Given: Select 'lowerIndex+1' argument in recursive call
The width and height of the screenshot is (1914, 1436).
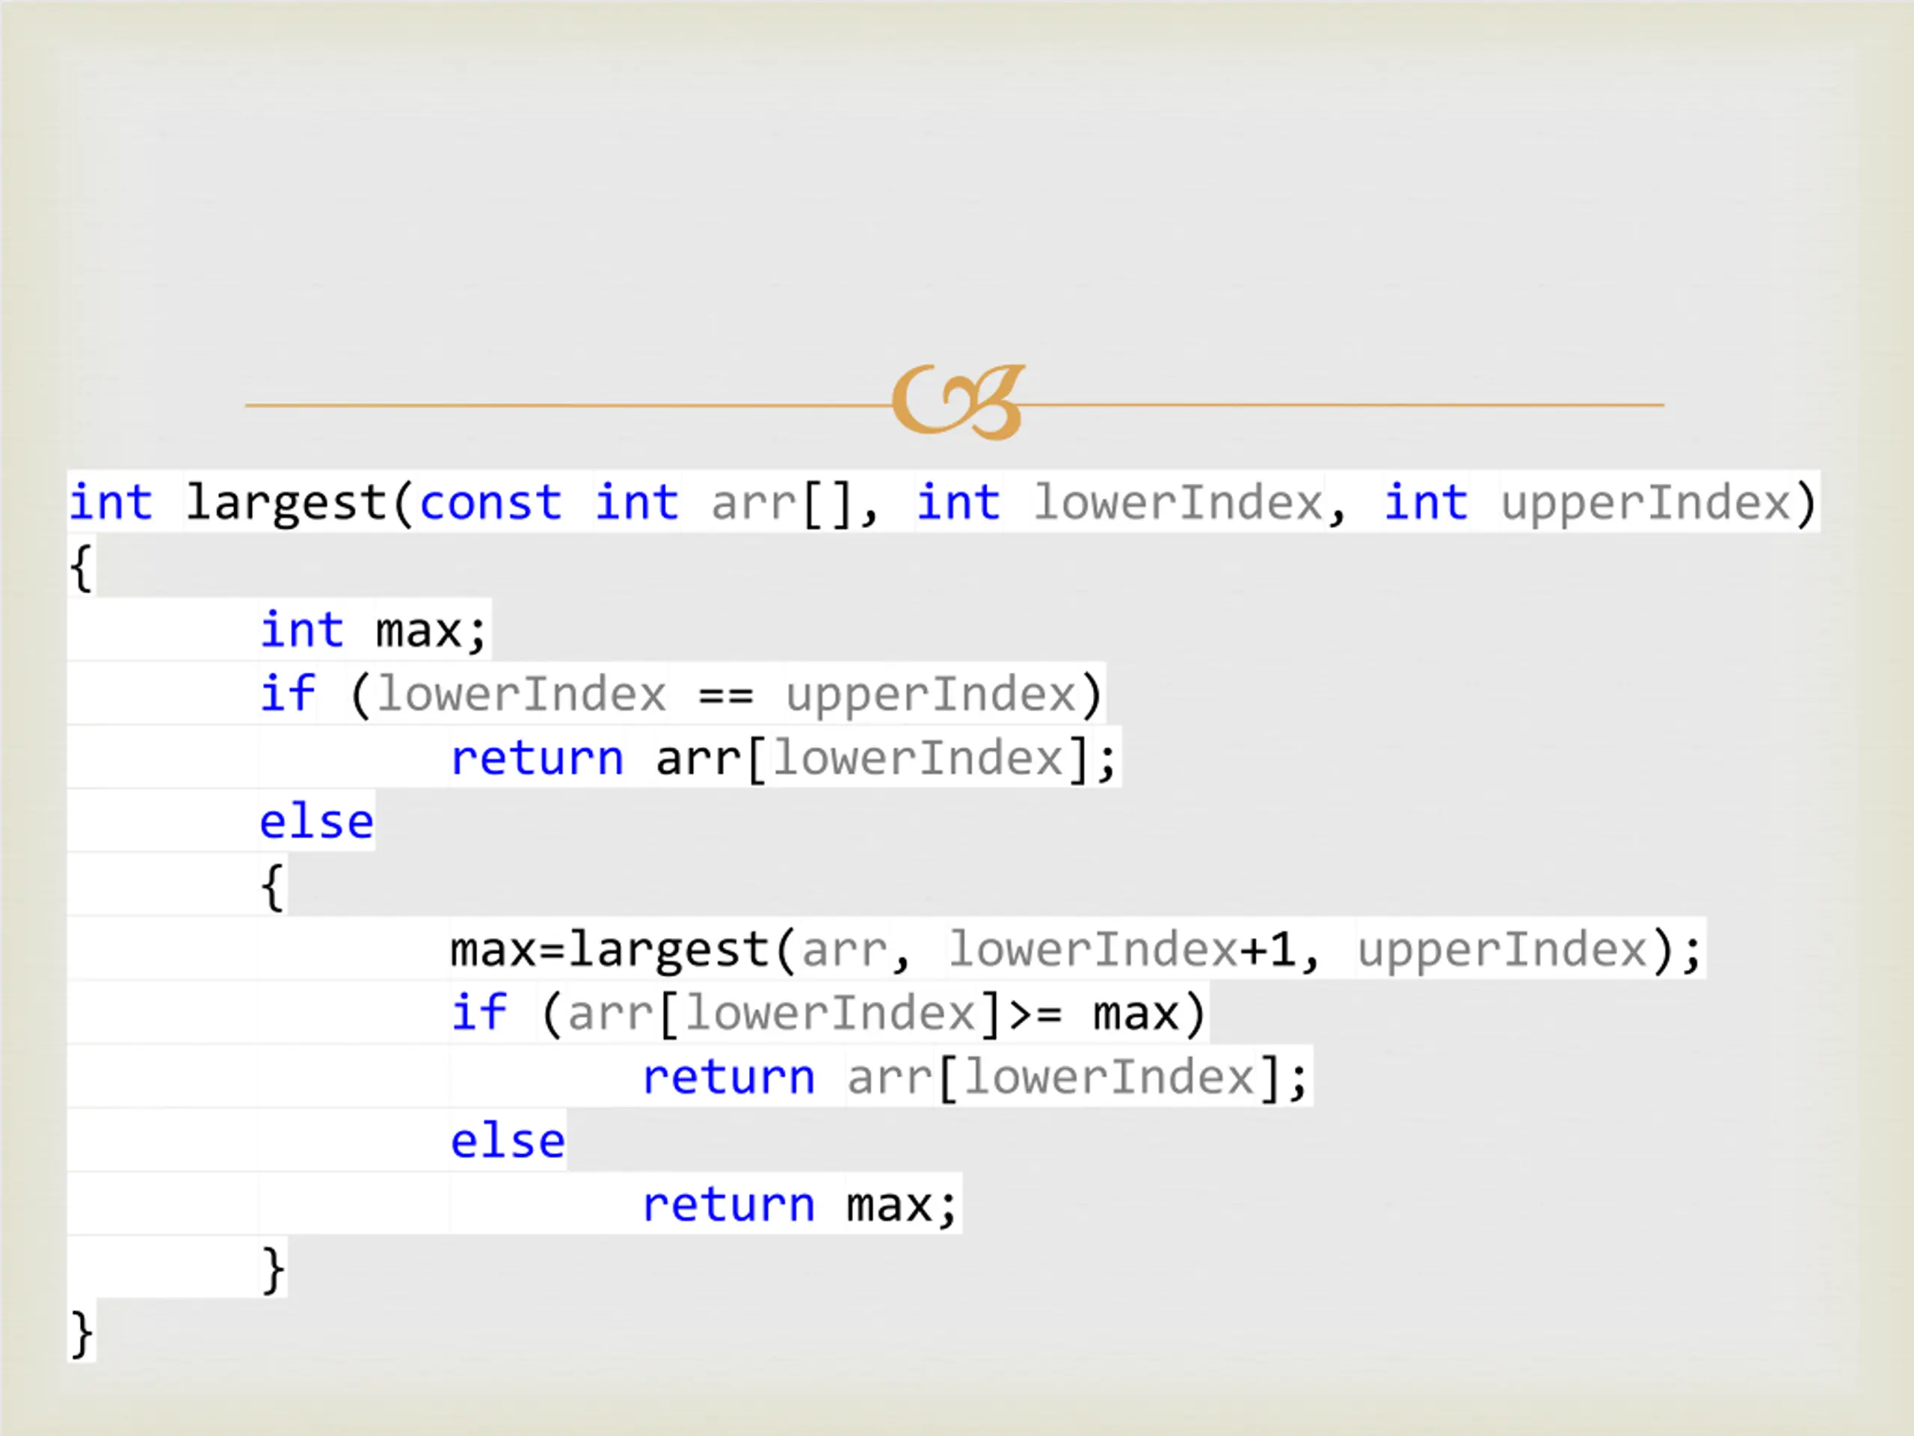Looking at the screenshot, I should (x=1121, y=950).
